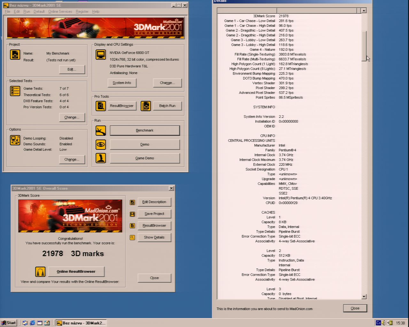Click the system tray clock 15:38
The image size is (409, 327).
(x=400, y=323)
